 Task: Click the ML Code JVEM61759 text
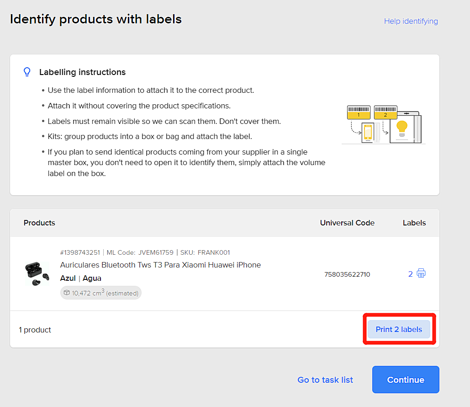(x=140, y=252)
